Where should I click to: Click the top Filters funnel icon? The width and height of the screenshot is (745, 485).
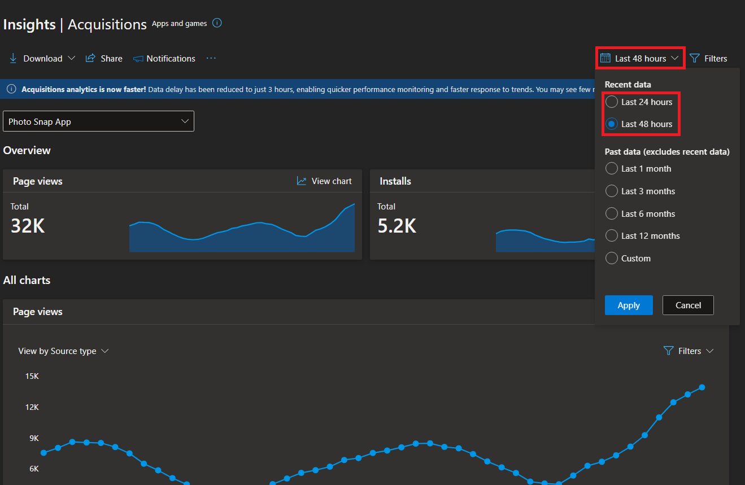pos(695,58)
